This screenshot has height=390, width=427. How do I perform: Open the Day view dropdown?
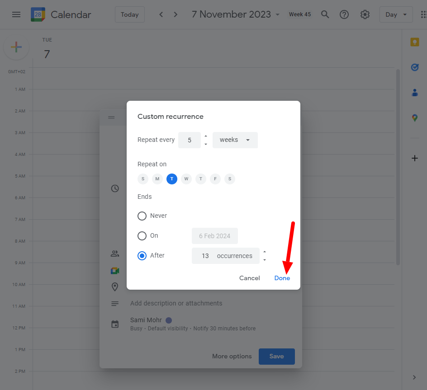396,14
